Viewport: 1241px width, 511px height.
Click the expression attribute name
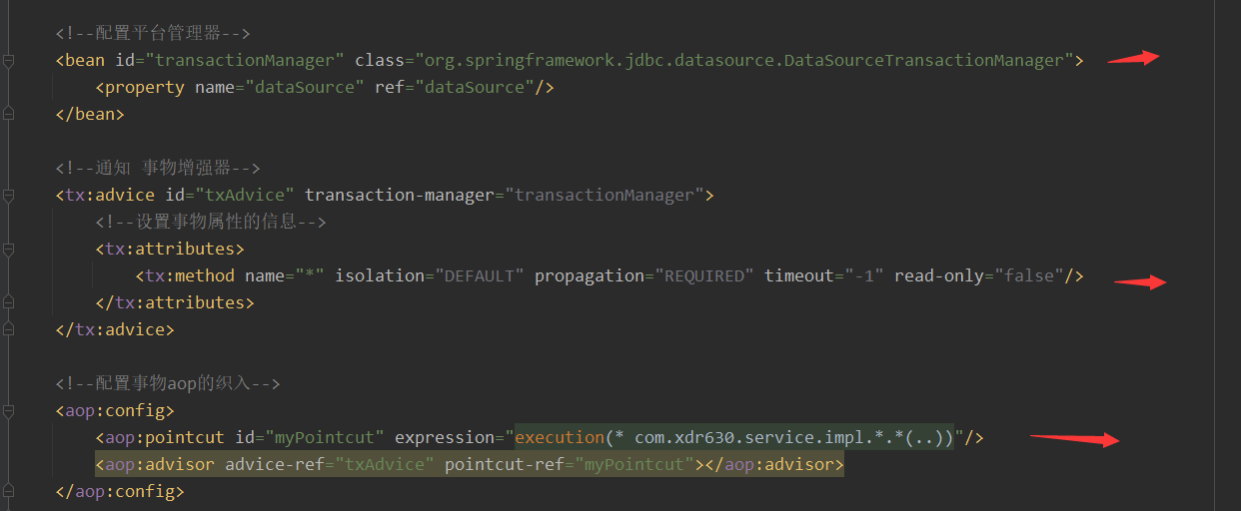click(445, 438)
